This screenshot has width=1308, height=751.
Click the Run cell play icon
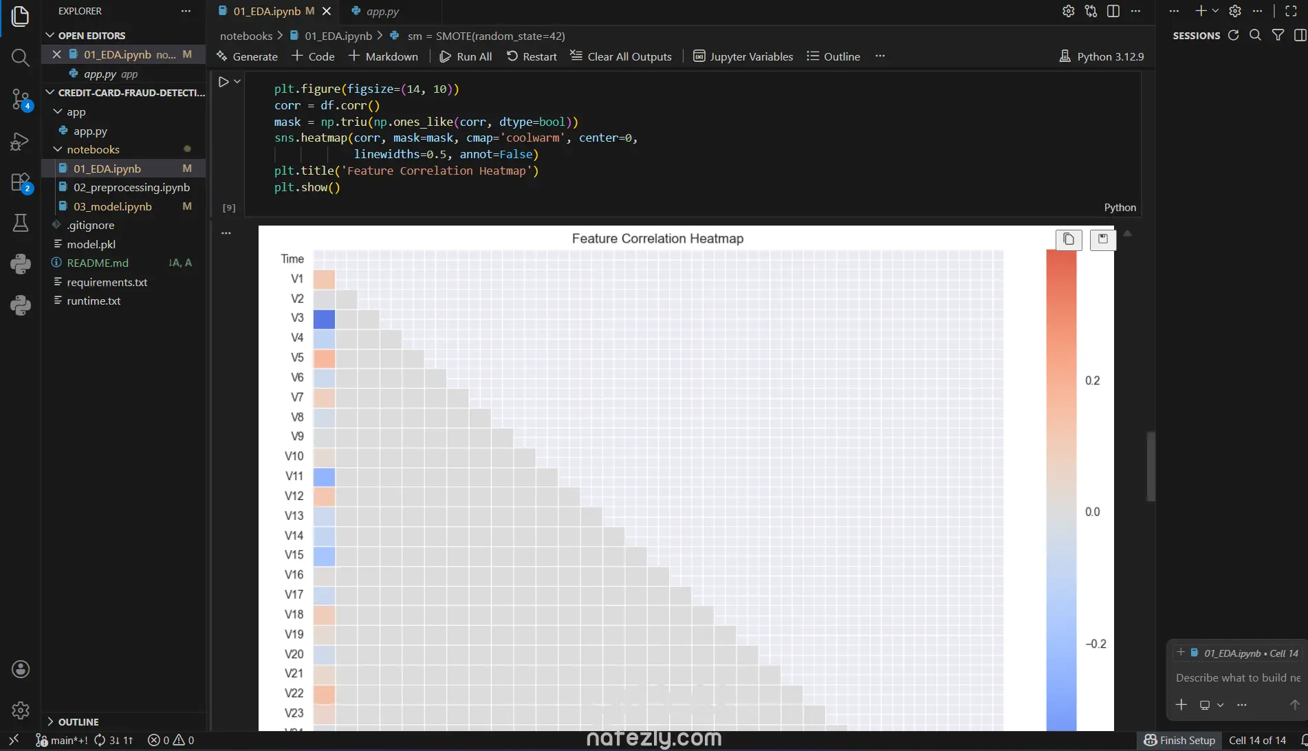tap(224, 82)
